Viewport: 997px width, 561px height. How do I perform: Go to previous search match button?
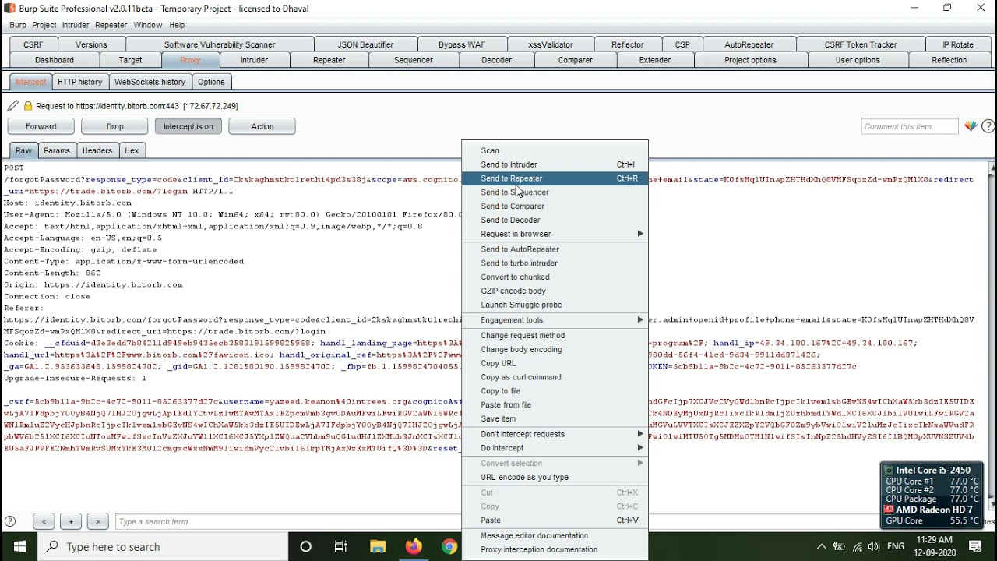tap(44, 522)
